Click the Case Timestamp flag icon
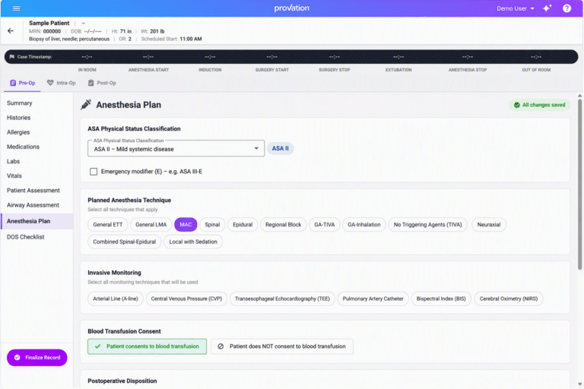584x389 pixels. 12,57
